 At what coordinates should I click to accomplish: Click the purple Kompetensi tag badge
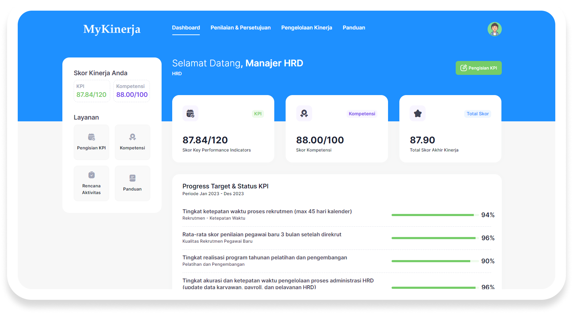tap(362, 114)
